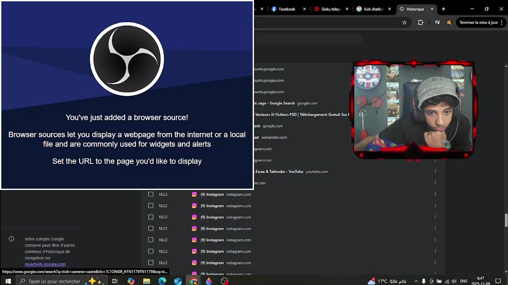Open the battery status icon in the tray

(439, 281)
